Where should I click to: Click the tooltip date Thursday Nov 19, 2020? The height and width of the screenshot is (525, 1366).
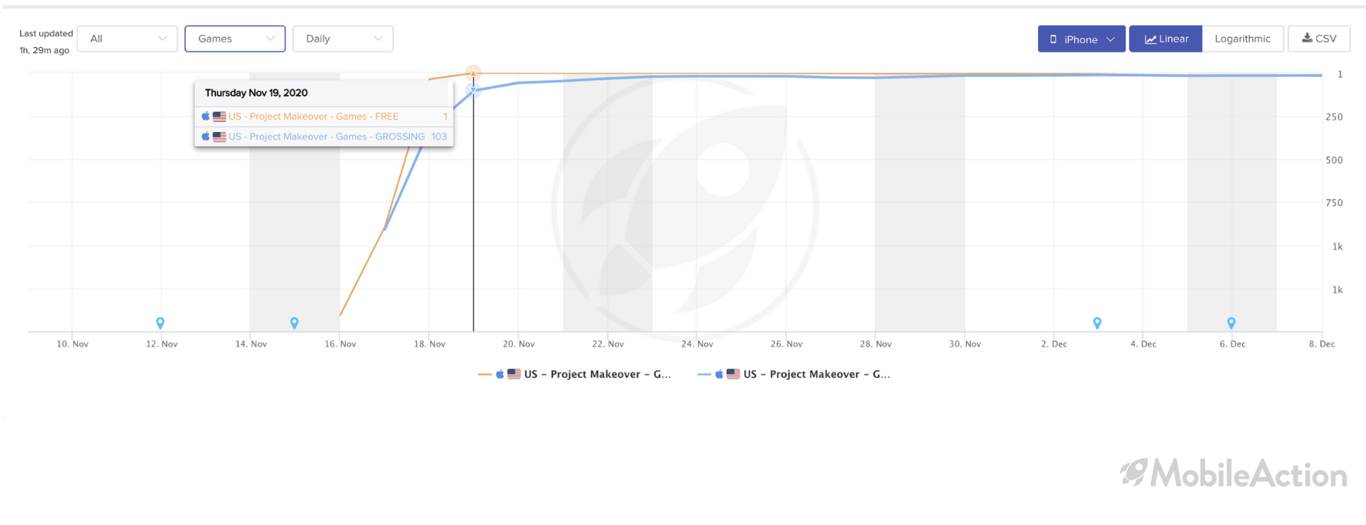[x=256, y=93]
